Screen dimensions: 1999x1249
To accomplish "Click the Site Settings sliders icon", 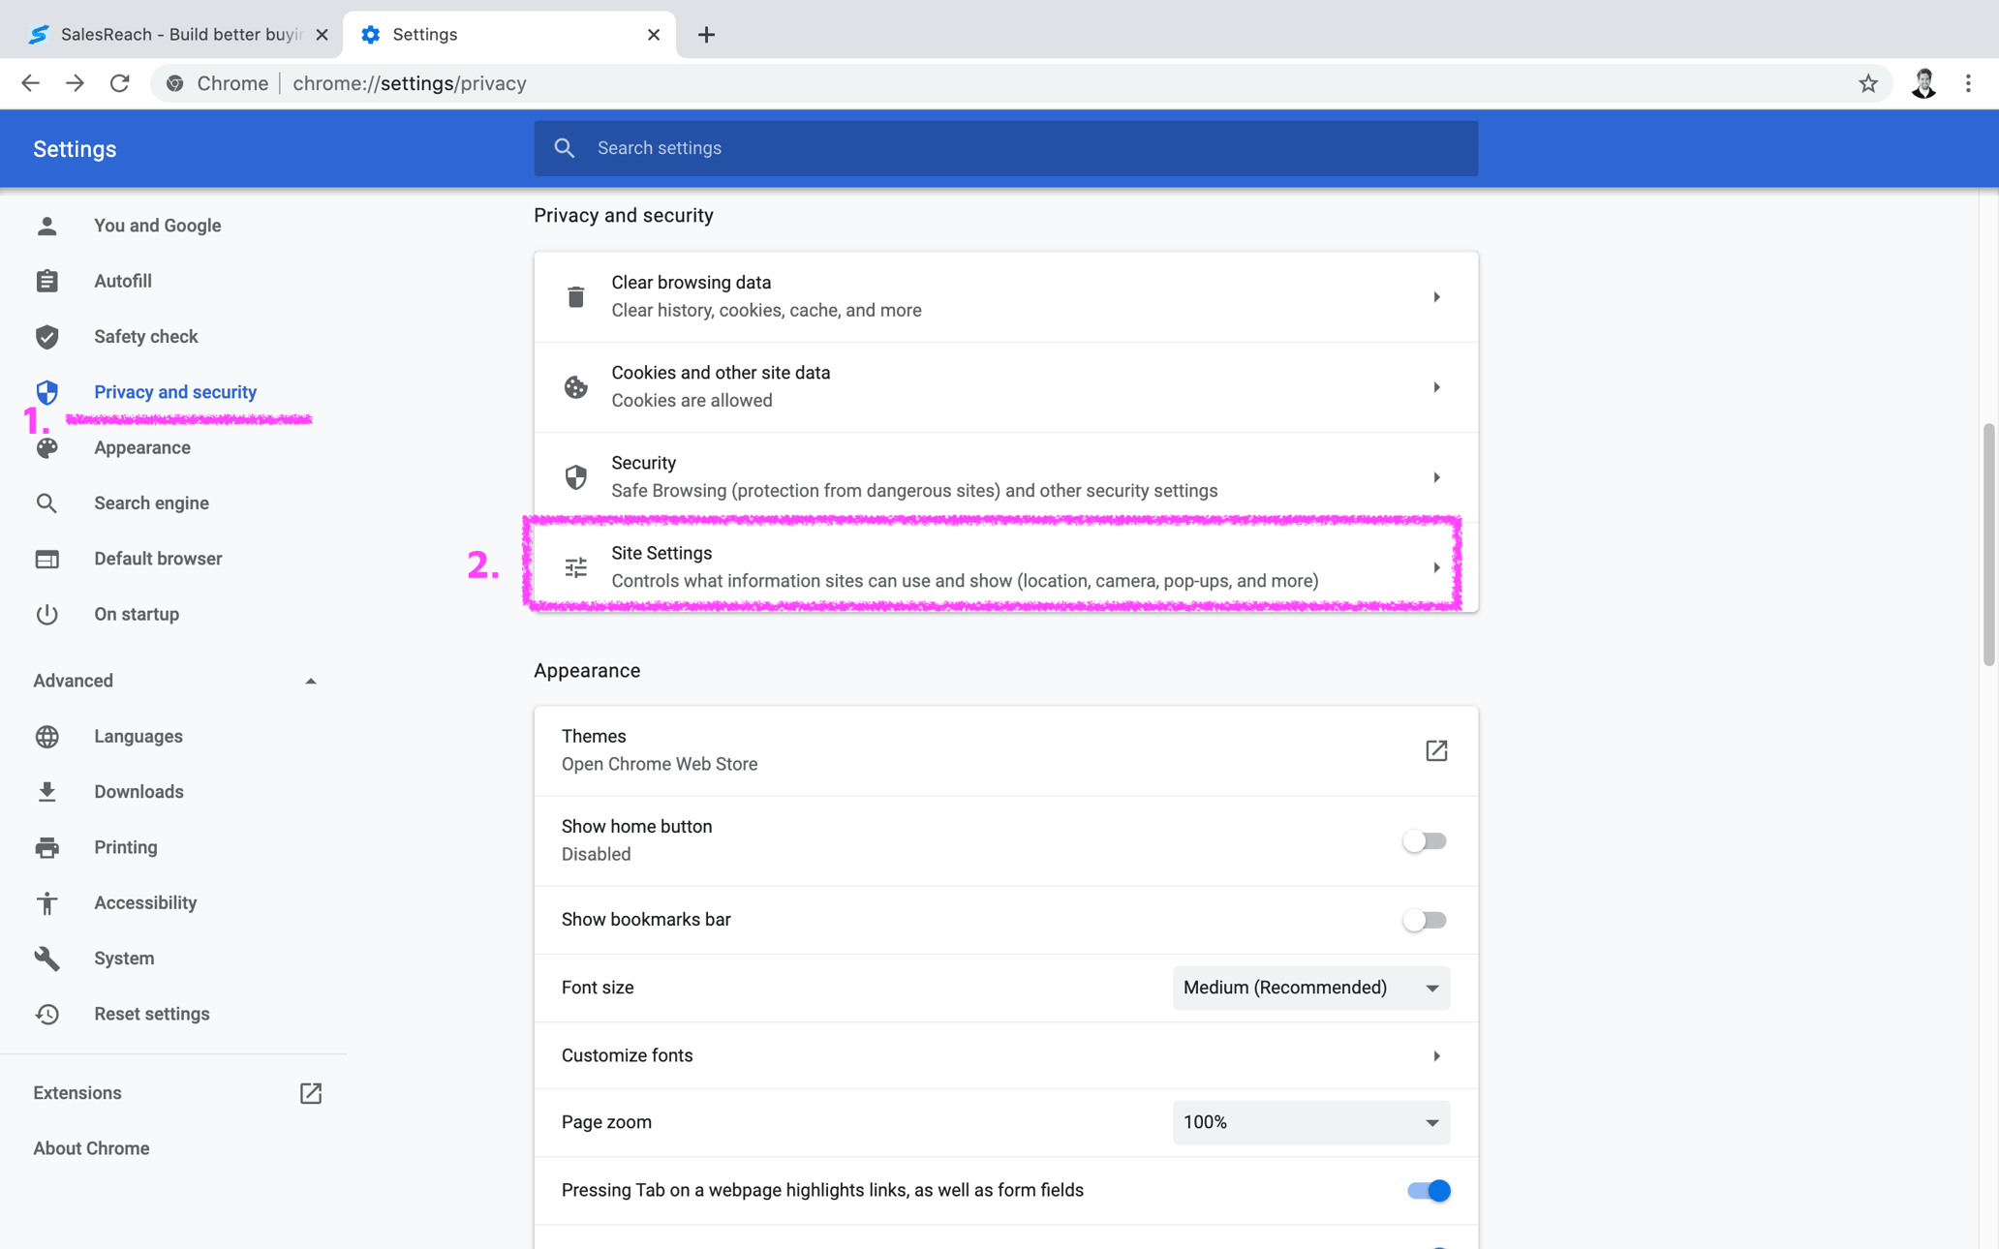I will [576, 567].
